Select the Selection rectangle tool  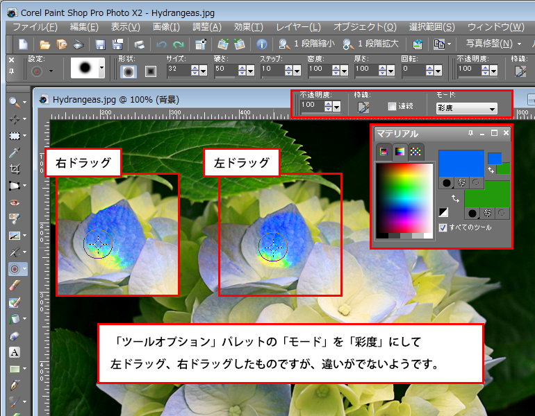pyautogui.click(x=15, y=136)
